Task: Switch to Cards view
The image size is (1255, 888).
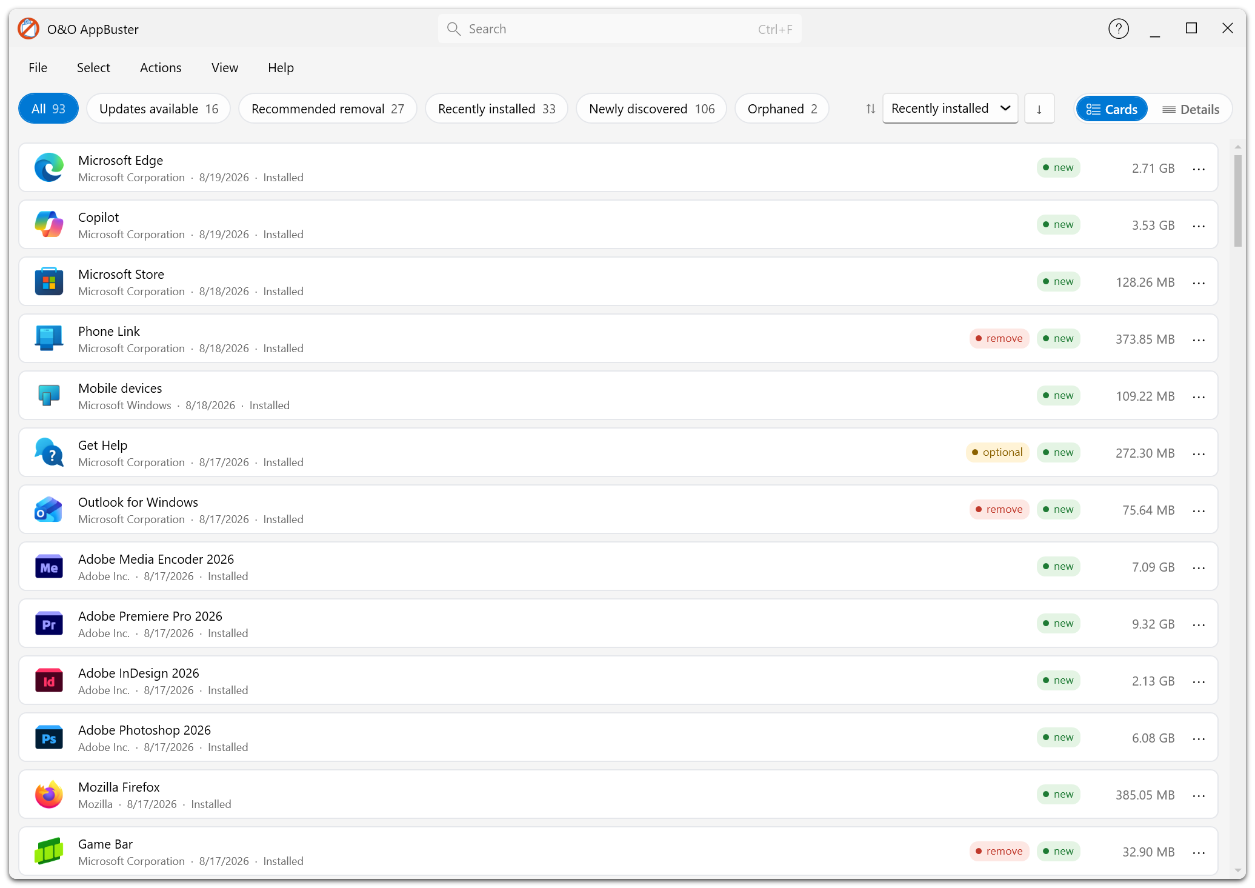Action: (1112, 109)
